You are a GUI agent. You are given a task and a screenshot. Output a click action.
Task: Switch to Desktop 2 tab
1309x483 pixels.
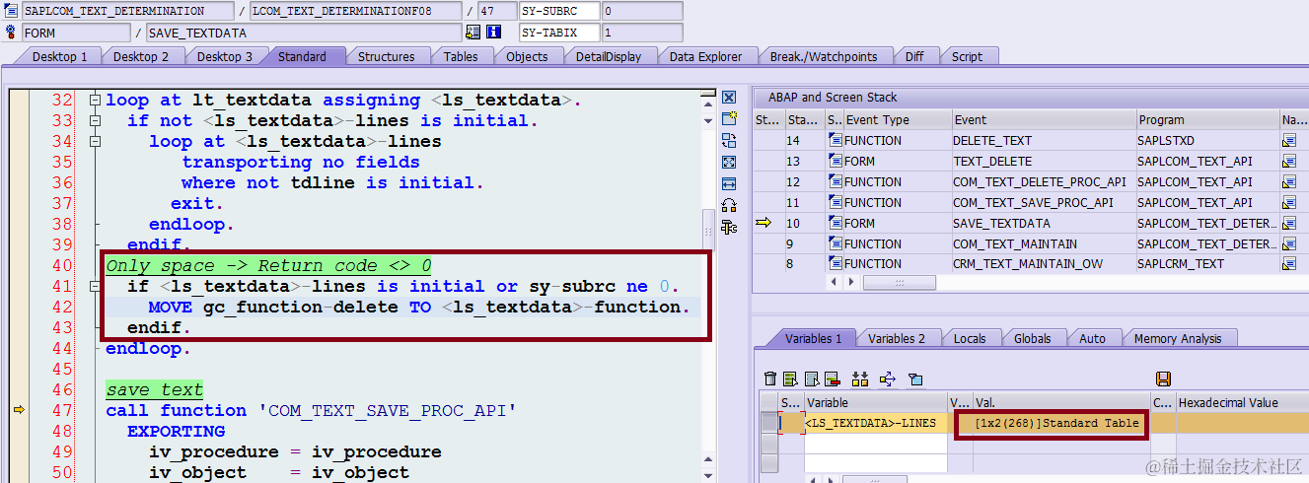141,56
